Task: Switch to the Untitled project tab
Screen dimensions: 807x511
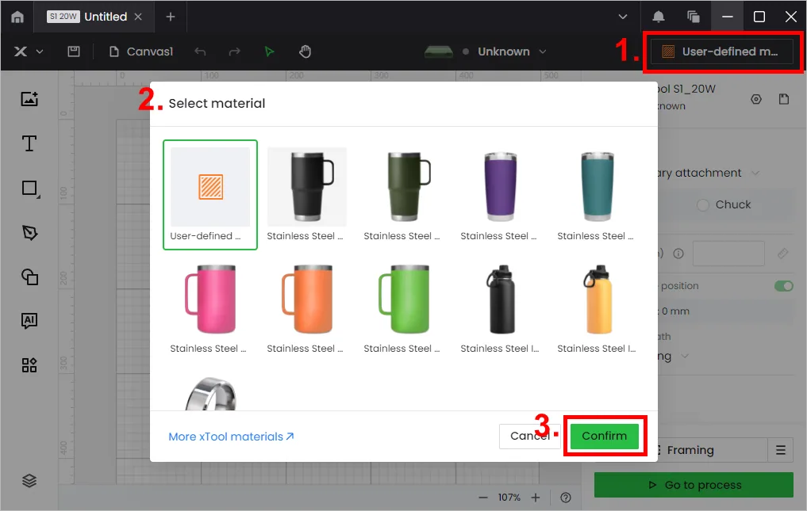Action: 95,17
